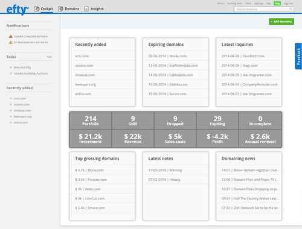This screenshot has height=229, width=302.
Task: Click the 9 Sold stat tile
Action: pyautogui.click(x=133, y=121)
